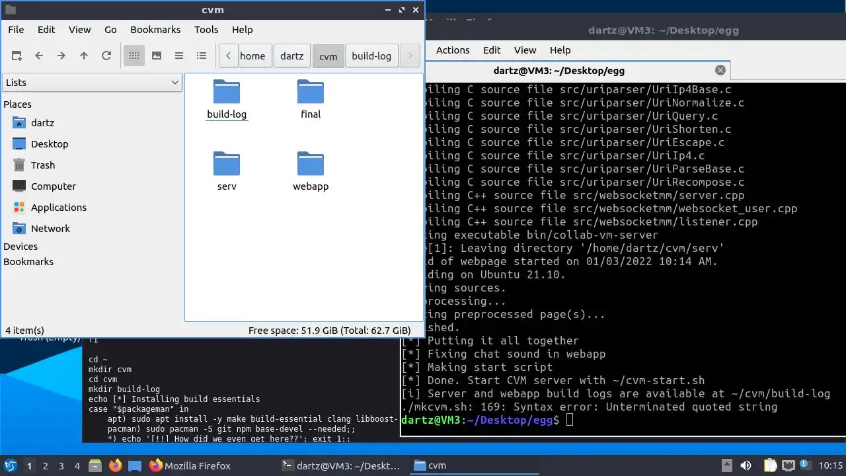Viewport: 846px width, 476px height.
Task: Select the cvm path button
Action: coord(328,56)
